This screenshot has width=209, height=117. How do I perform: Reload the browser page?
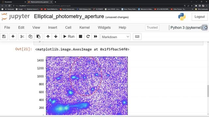9,6
